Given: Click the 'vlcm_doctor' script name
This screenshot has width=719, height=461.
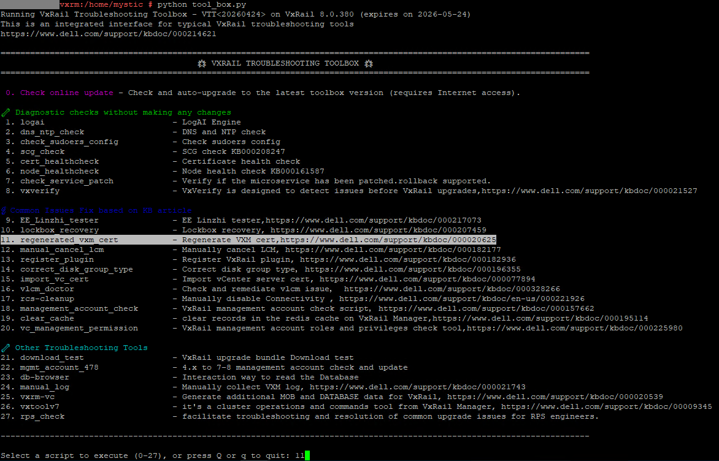Looking at the screenshot, I should point(47,289).
